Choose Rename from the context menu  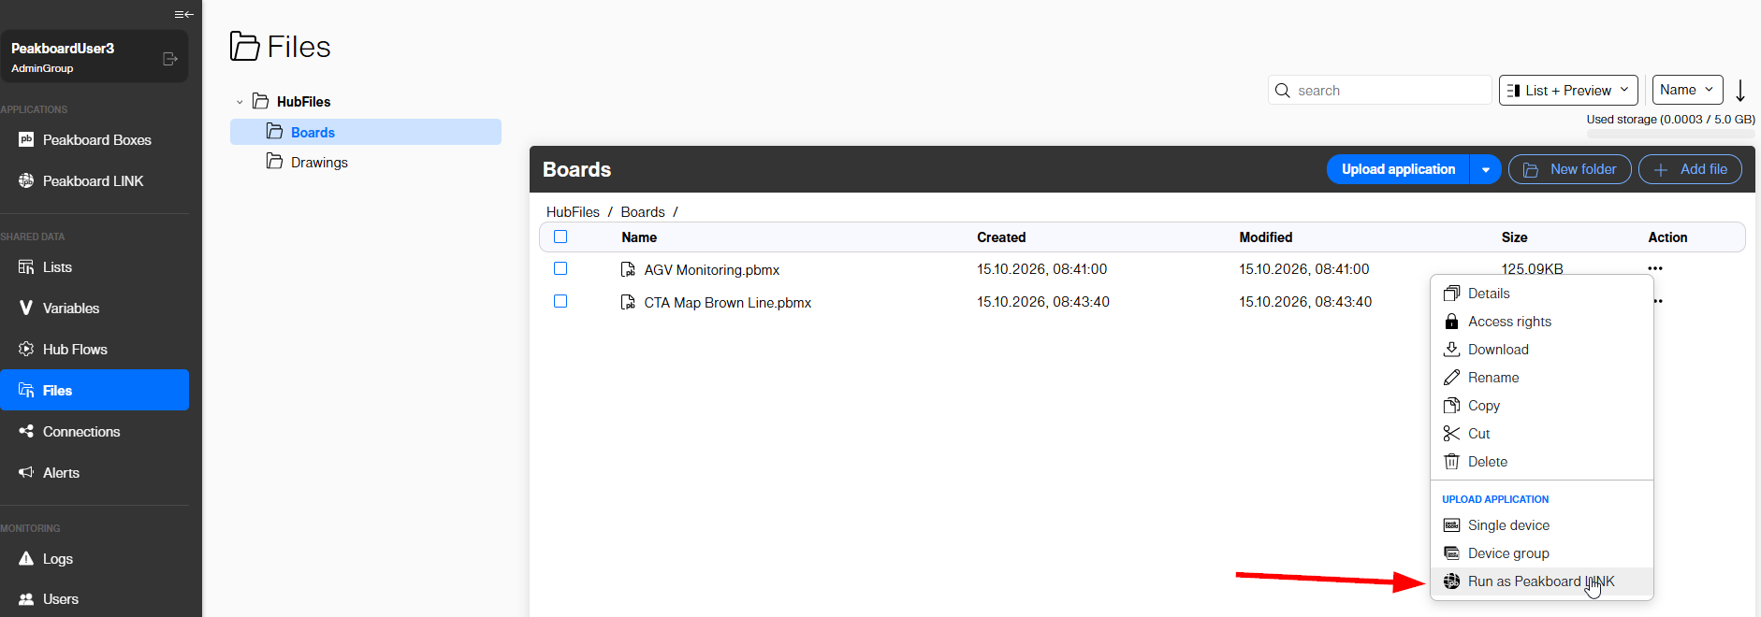click(x=1542, y=378)
